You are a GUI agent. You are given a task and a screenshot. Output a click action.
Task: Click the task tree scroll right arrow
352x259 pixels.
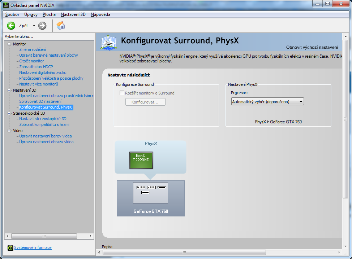click(90, 236)
